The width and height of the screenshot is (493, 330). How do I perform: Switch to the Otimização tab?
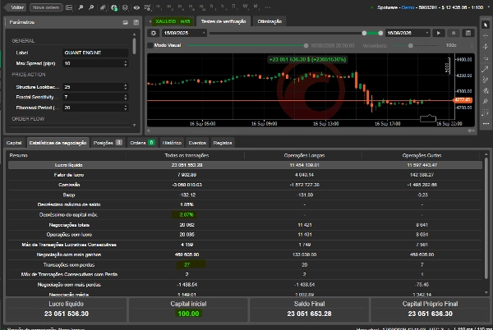270,21
